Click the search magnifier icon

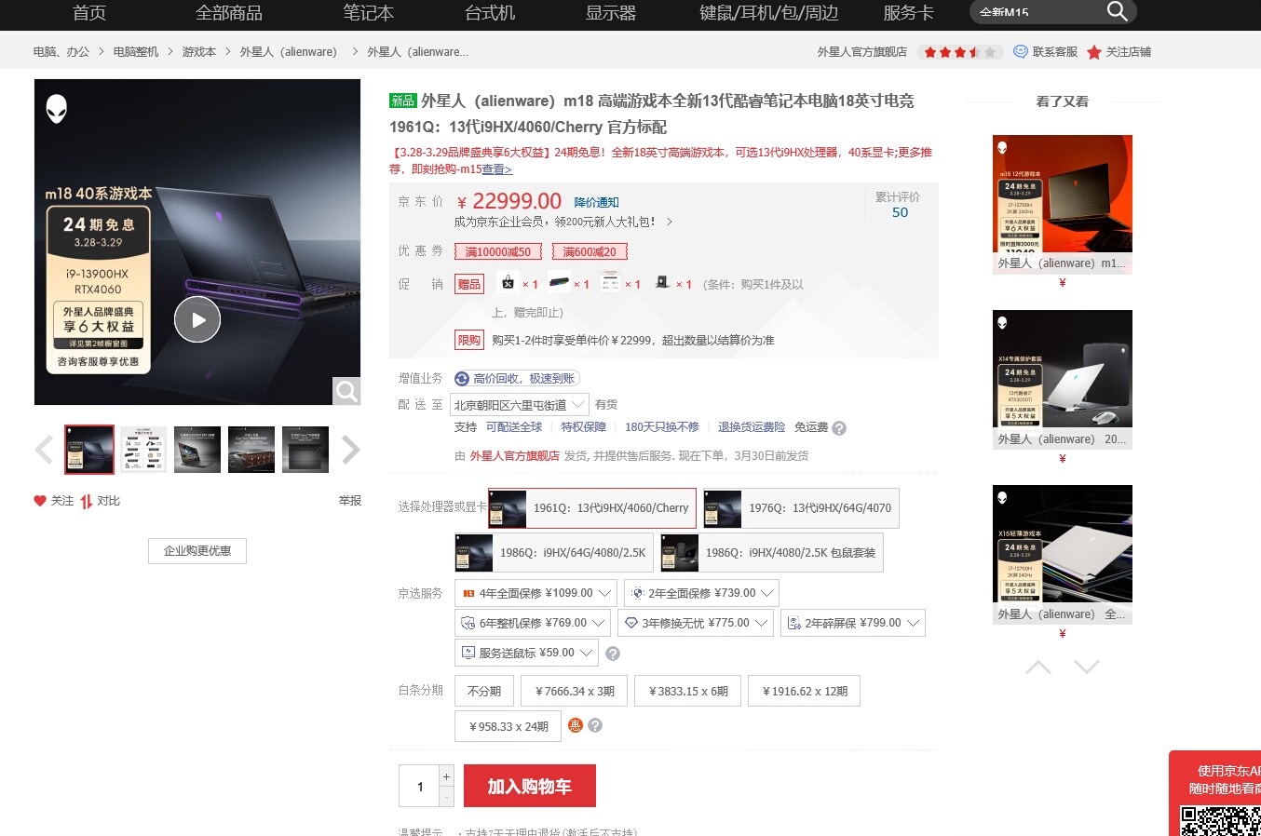[1117, 11]
